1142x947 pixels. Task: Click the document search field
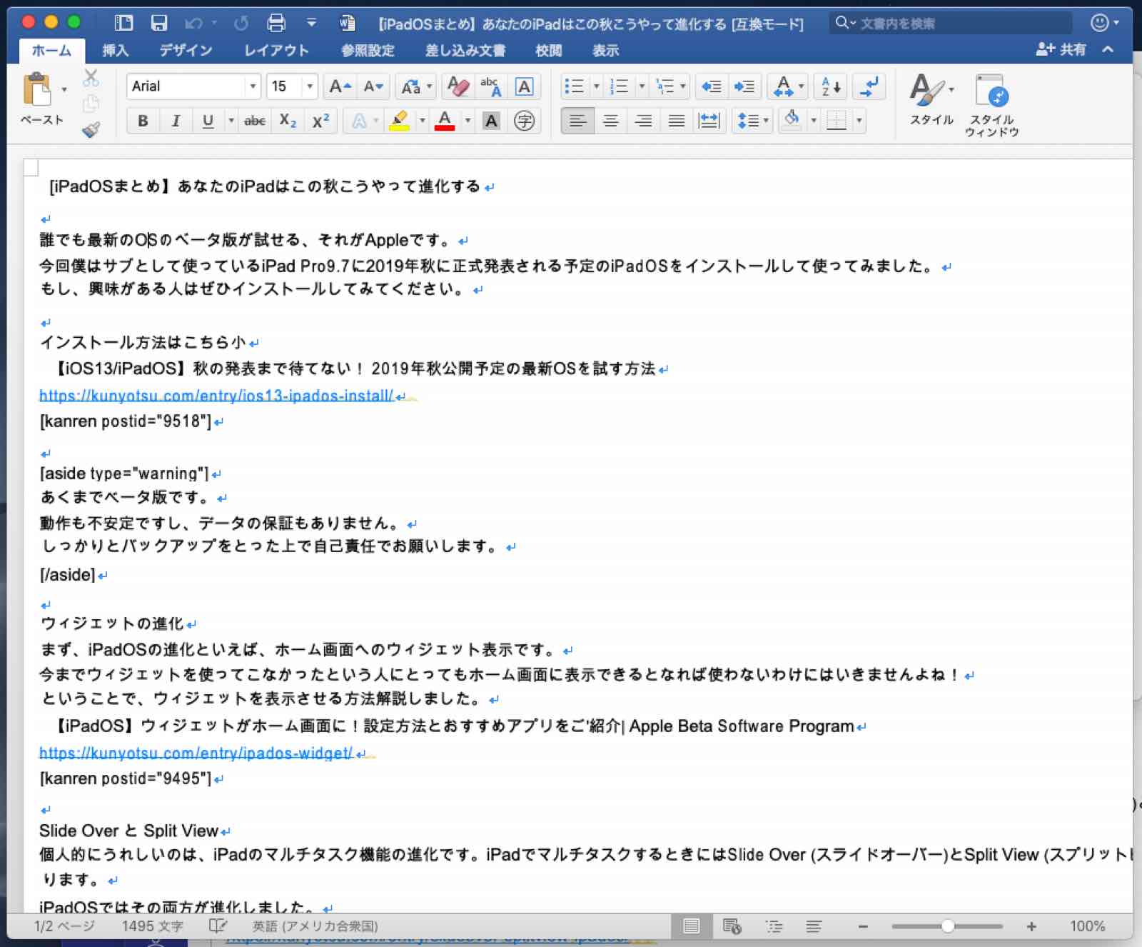pos(952,23)
